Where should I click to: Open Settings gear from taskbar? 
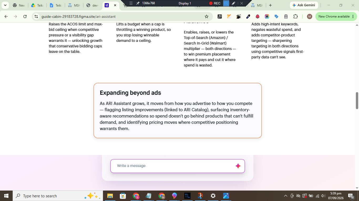pyautogui.click(x=213, y=196)
